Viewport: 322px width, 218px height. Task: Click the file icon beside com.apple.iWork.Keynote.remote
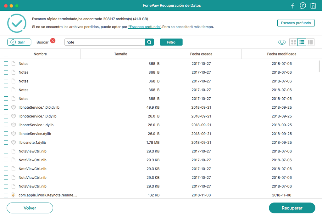(13, 195)
